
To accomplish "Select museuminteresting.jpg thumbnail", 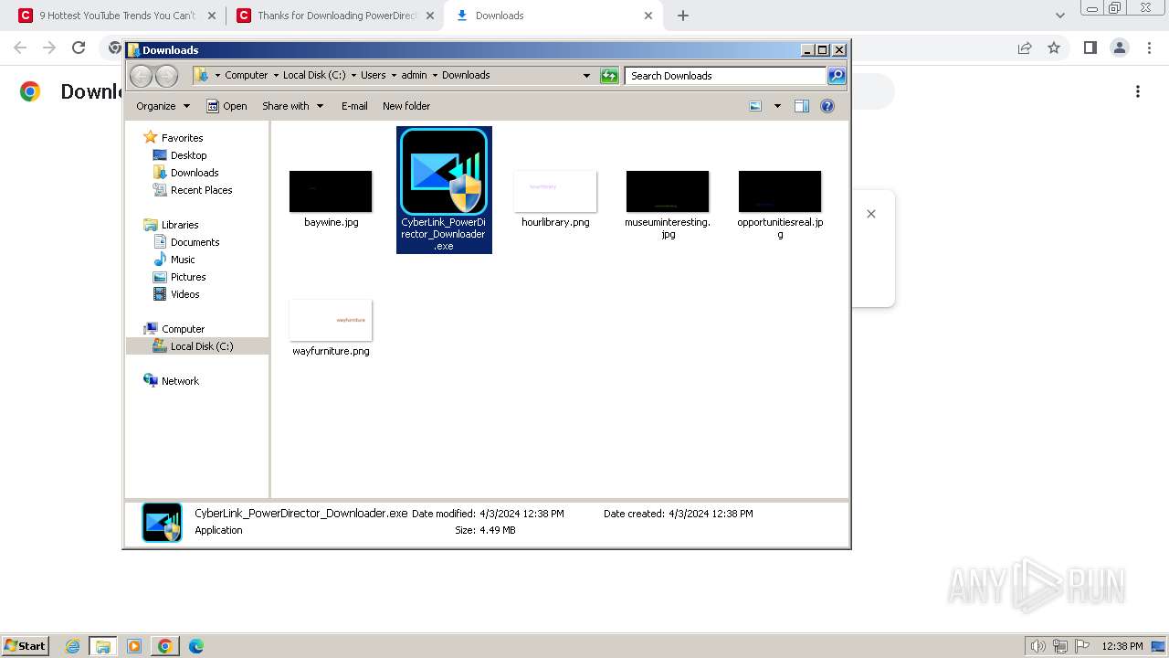I will (668, 191).
